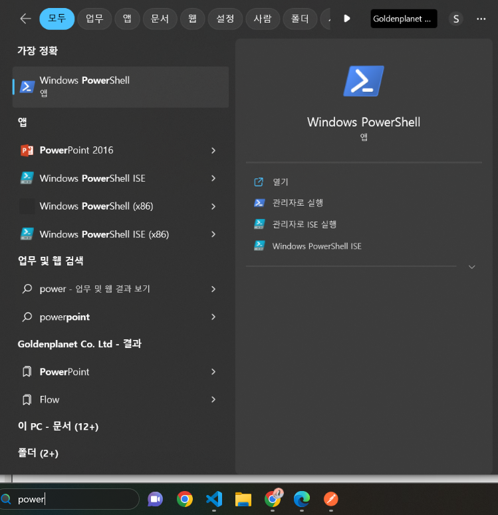Viewport: 498px width, 515px height.
Task: Open 이 PC - 문서 (12+) section
Action: [58, 427]
